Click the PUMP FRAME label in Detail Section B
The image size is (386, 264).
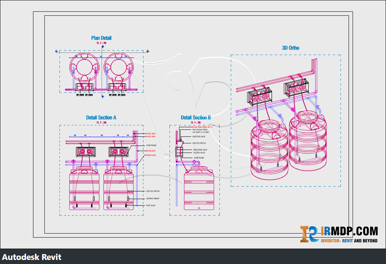[x=199, y=158]
